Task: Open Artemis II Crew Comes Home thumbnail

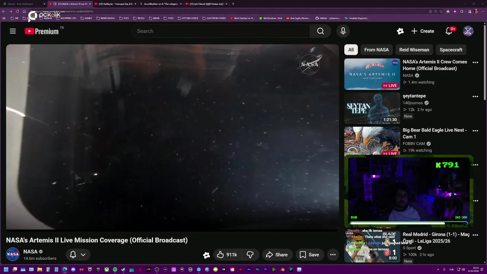Action: [x=372, y=74]
